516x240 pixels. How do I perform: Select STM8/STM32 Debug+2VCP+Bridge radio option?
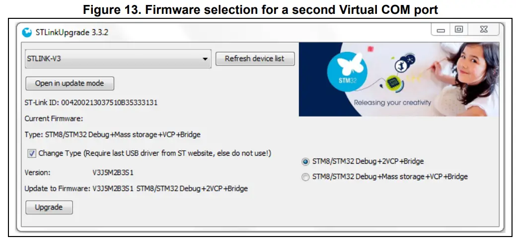[305, 162]
